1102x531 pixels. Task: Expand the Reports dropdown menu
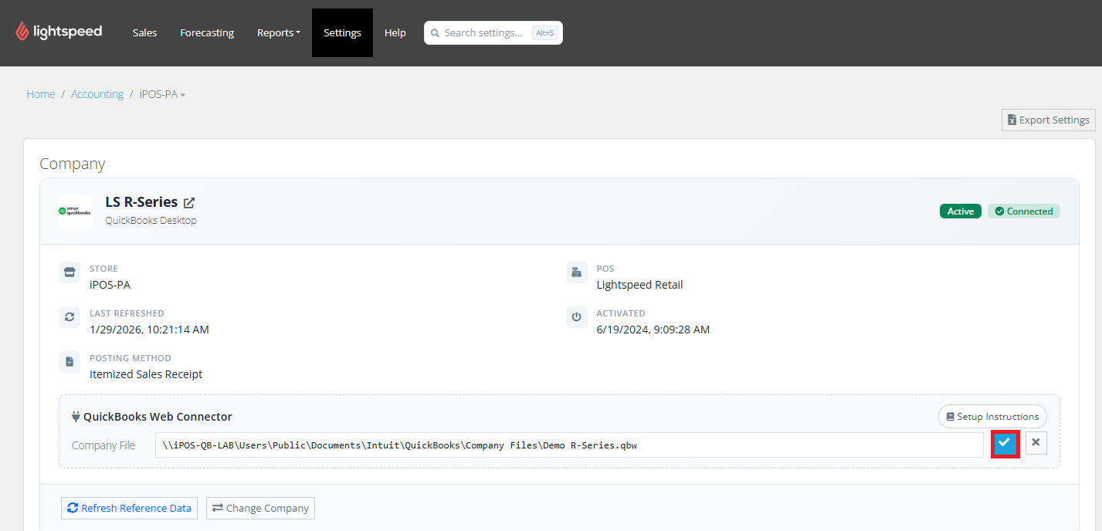tap(279, 32)
